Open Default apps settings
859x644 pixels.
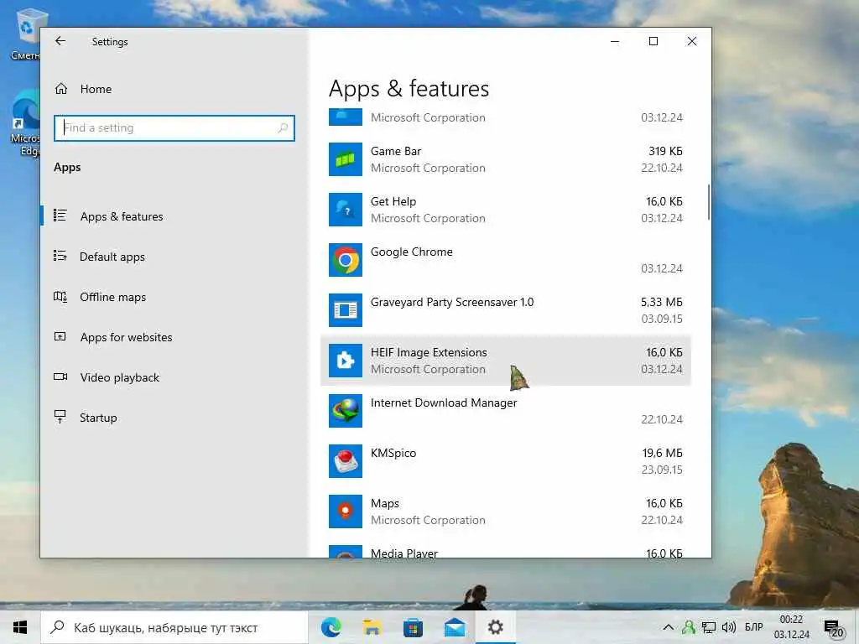[x=112, y=257]
